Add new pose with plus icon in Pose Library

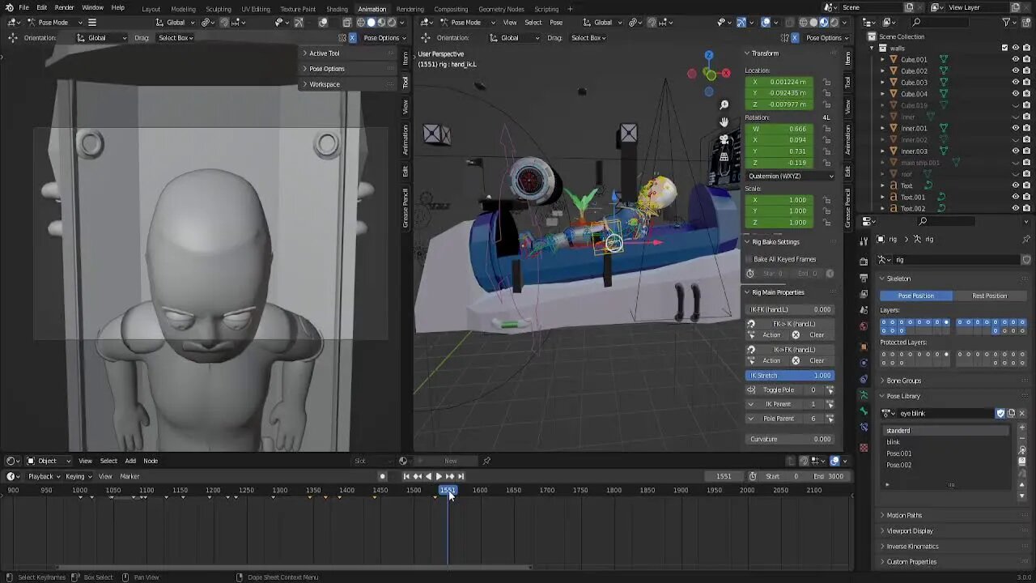pos(1022,428)
